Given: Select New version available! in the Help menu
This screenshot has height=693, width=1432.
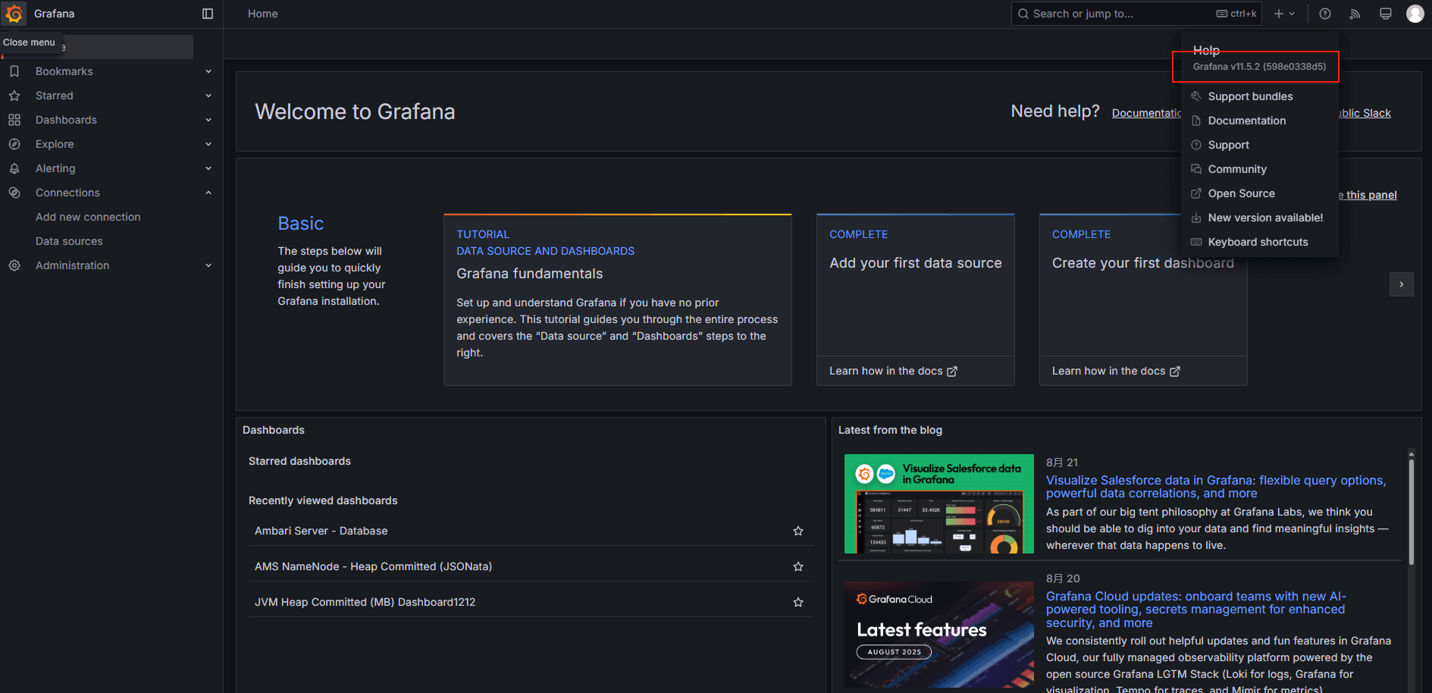Looking at the screenshot, I should pos(1260,218).
